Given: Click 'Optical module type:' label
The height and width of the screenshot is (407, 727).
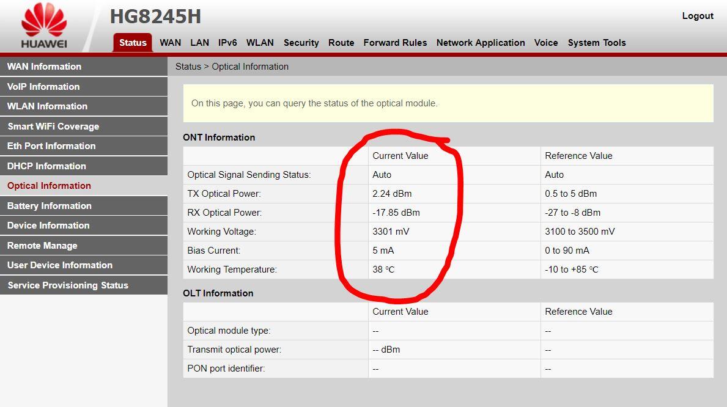Looking at the screenshot, I should click(229, 331).
